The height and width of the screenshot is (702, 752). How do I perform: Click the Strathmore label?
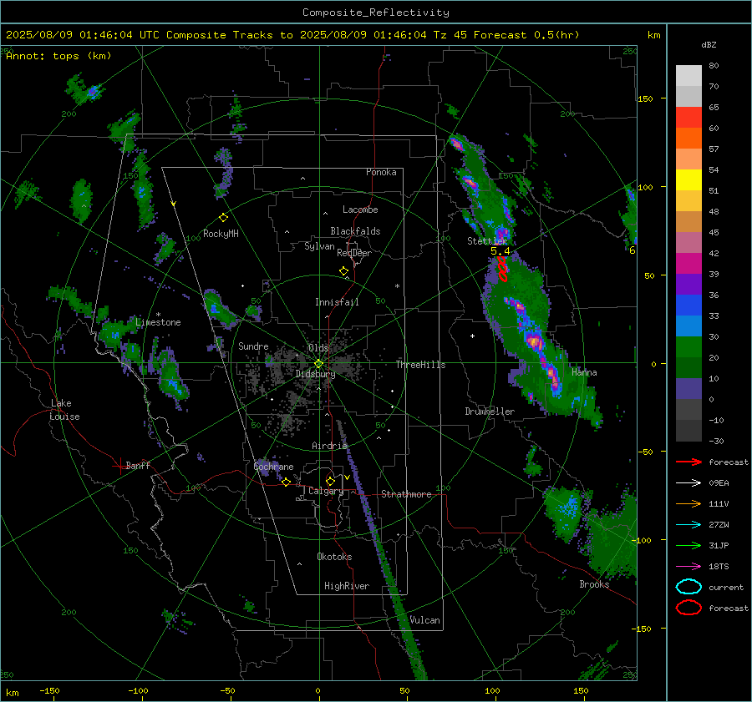pyautogui.click(x=406, y=494)
